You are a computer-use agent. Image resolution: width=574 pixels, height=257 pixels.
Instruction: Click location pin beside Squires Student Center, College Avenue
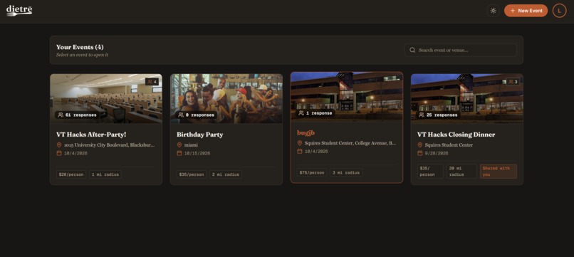tap(299, 143)
